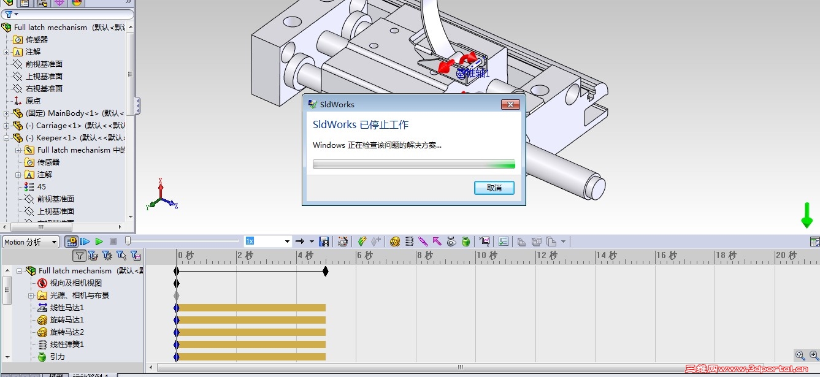This screenshot has width=820, height=377.
Task: Select 线性弹簧1 in the motion tree
Action: pyautogui.click(x=67, y=345)
